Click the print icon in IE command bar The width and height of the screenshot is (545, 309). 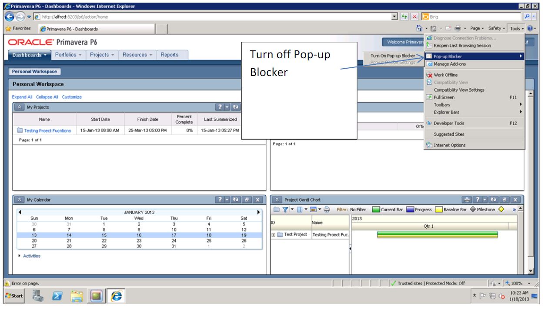click(x=458, y=29)
